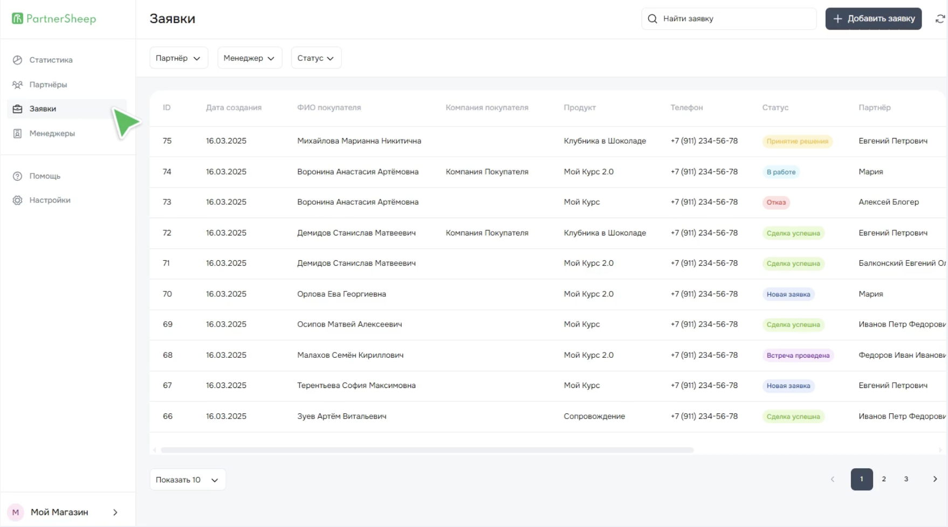Click the Отказ status badge in row 73
This screenshot has width=948, height=527.
tap(776, 203)
